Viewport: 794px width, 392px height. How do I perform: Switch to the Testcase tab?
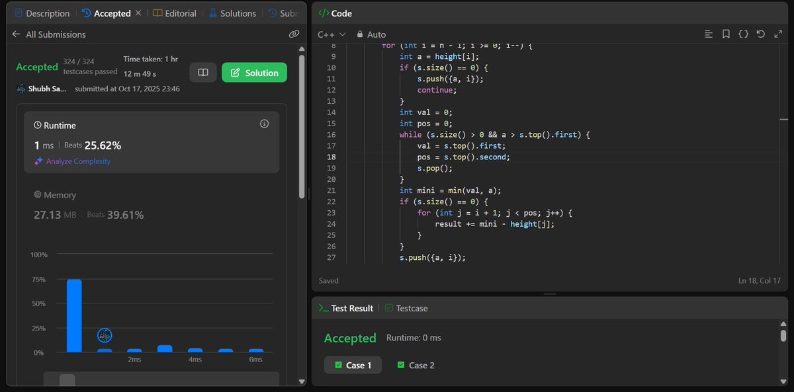406,308
